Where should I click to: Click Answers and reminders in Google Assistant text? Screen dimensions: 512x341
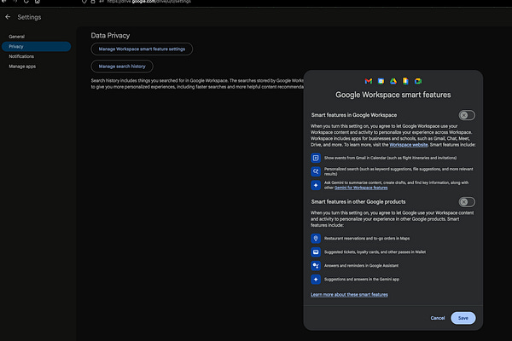coord(361,266)
